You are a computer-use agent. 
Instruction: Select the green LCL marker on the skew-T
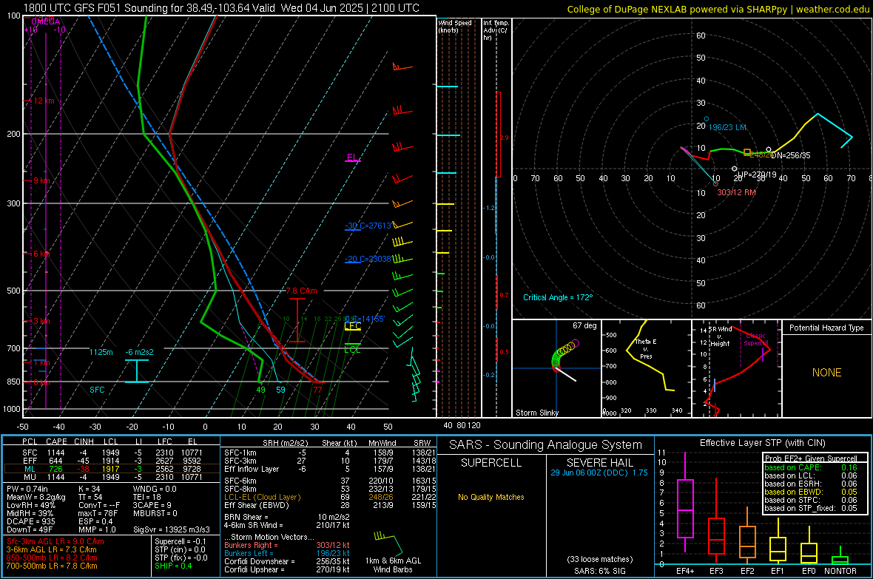pos(352,349)
